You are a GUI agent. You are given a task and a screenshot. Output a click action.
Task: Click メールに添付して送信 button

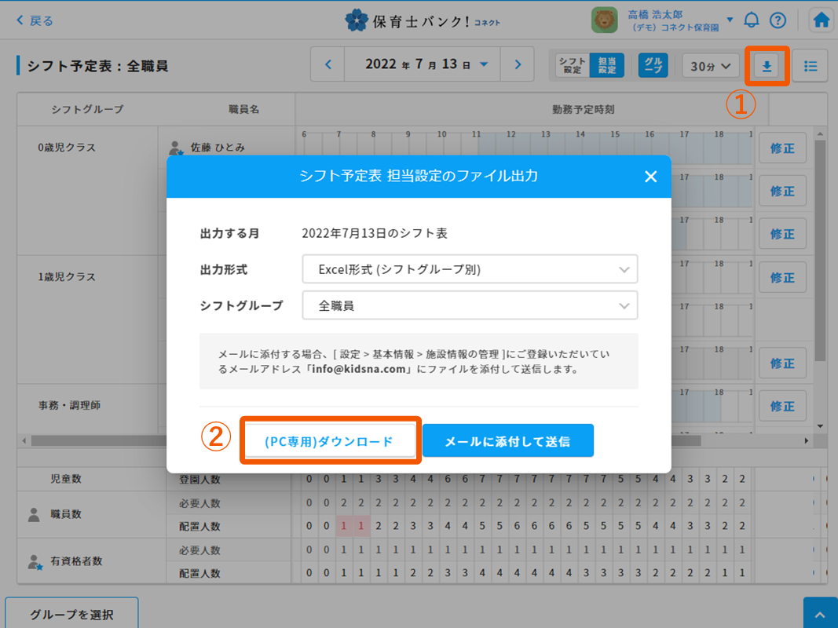click(x=507, y=441)
